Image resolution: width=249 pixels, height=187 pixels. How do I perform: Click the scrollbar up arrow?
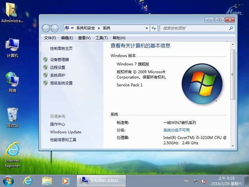tap(233, 44)
